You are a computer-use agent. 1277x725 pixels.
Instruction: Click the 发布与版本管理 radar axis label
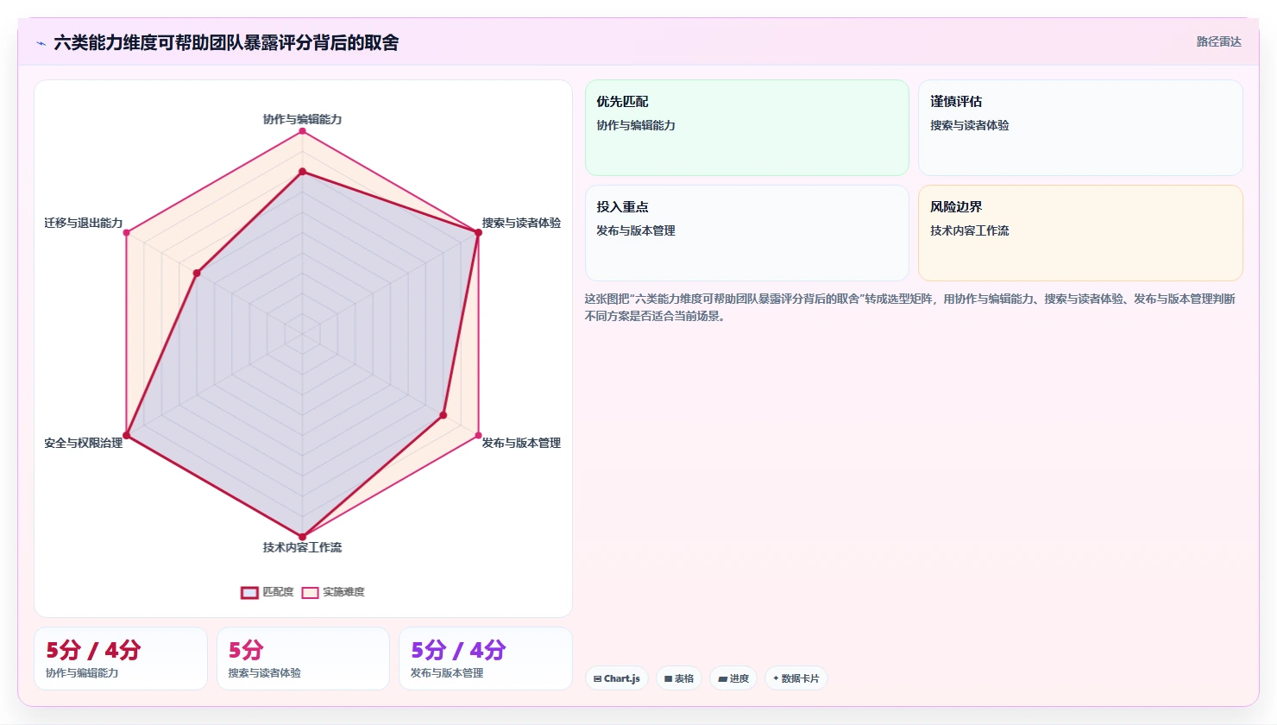click(521, 443)
